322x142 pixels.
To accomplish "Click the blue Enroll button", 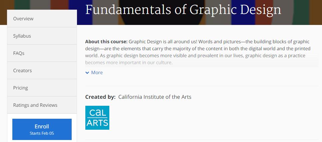I will 42,129.
